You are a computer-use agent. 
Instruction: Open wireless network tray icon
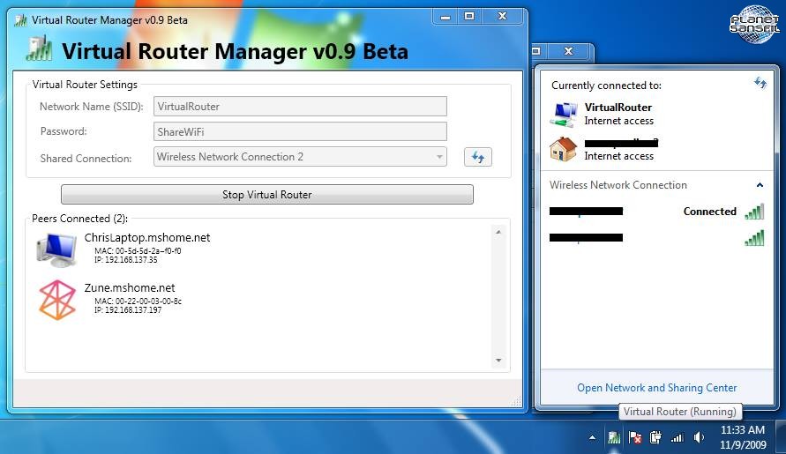tap(677, 438)
